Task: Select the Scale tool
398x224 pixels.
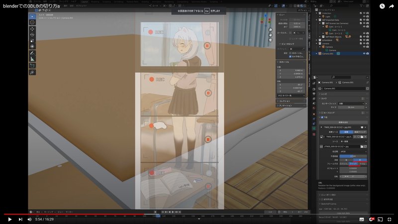Action: [x=32, y=41]
